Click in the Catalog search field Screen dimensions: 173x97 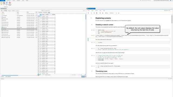pos(64,11)
